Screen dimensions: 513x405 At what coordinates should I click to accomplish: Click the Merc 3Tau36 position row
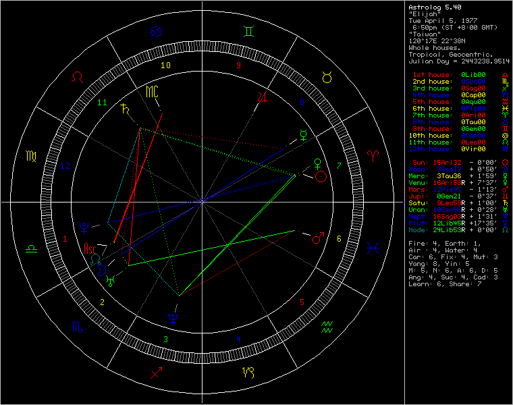[458, 176]
